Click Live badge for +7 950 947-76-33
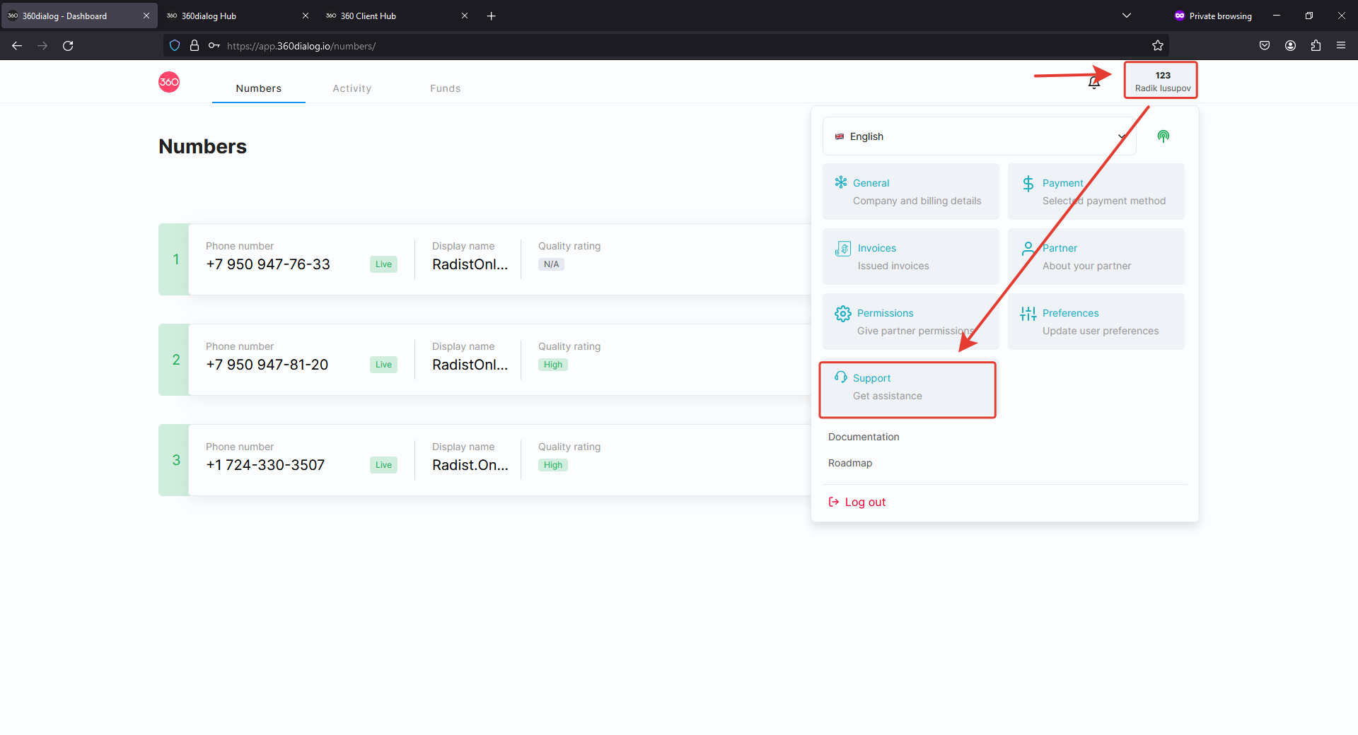1358x735 pixels. 383,264
